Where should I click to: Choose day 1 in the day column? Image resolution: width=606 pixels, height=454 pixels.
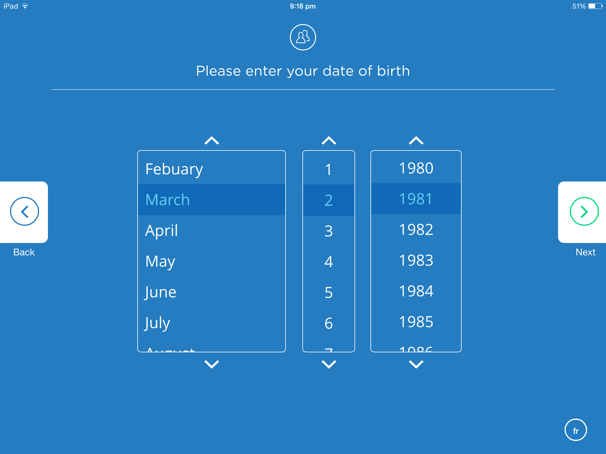[328, 169]
